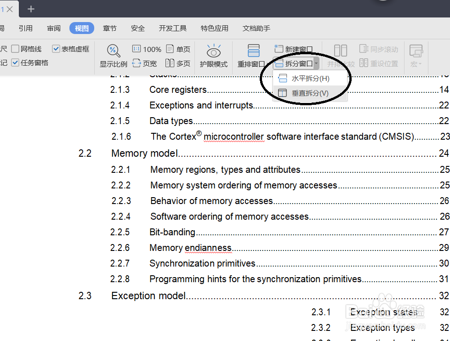The width and height of the screenshot is (450, 341).
Task: Click the microcontroller hyperlink in contents
Action: pyautogui.click(x=234, y=136)
